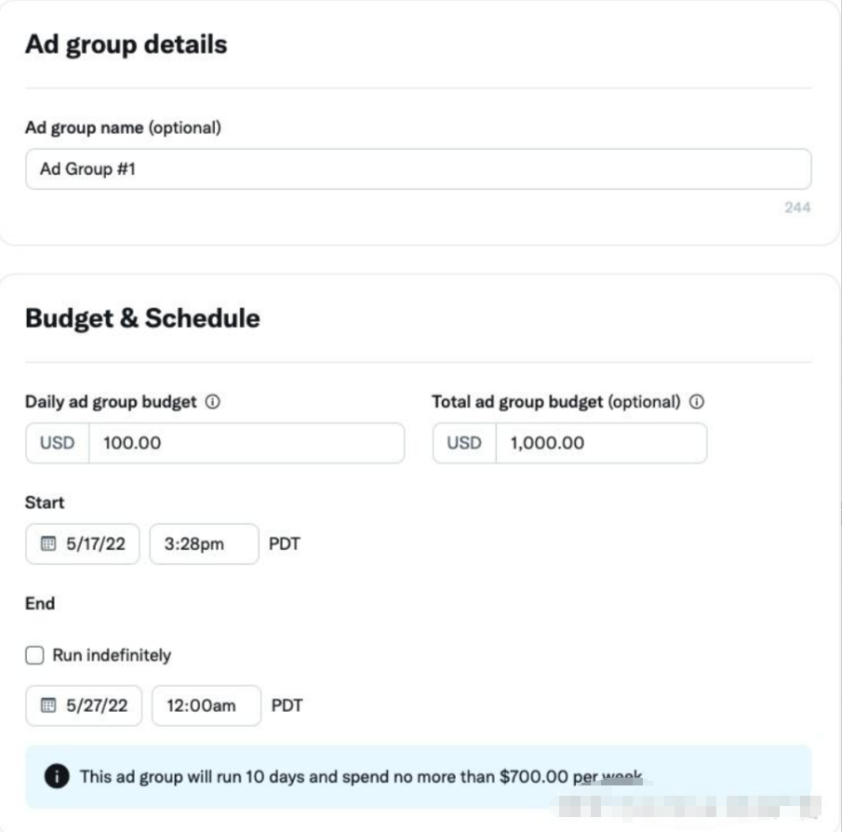Click the USD prefix of the total budget
Image resolution: width=842 pixels, height=832 pixels.
click(x=464, y=443)
